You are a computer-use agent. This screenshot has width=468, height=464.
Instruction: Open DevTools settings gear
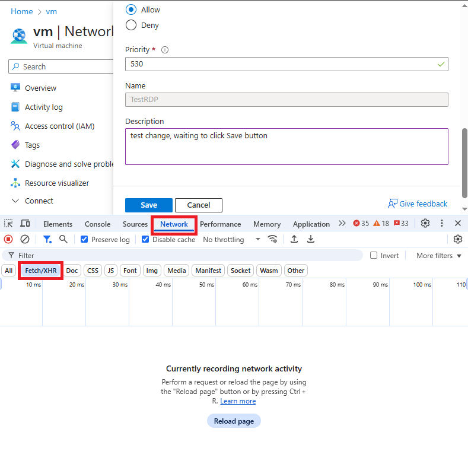coord(425,223)
